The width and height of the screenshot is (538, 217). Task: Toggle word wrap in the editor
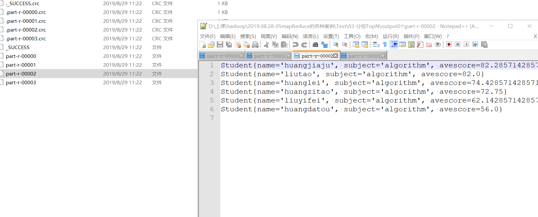(x=376, y=45)
